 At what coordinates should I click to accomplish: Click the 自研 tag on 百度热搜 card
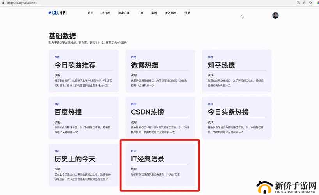[x=57, y=104]
